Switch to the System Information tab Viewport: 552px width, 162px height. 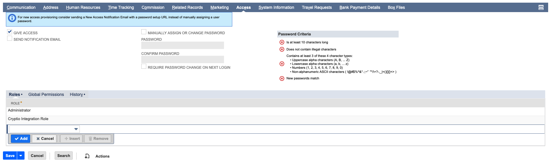276,7
